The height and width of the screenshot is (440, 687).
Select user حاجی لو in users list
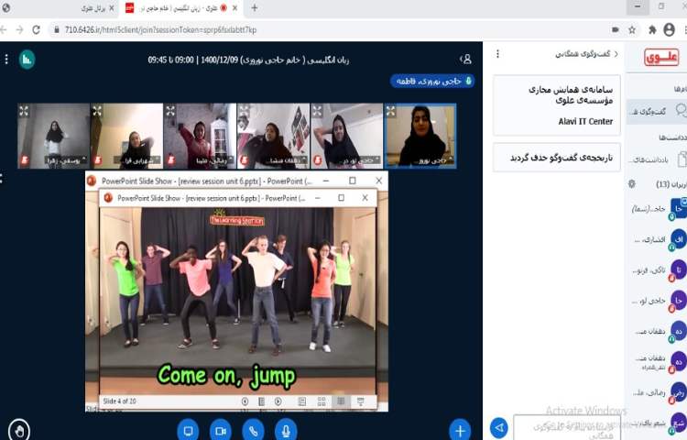(x=657, y=301)
